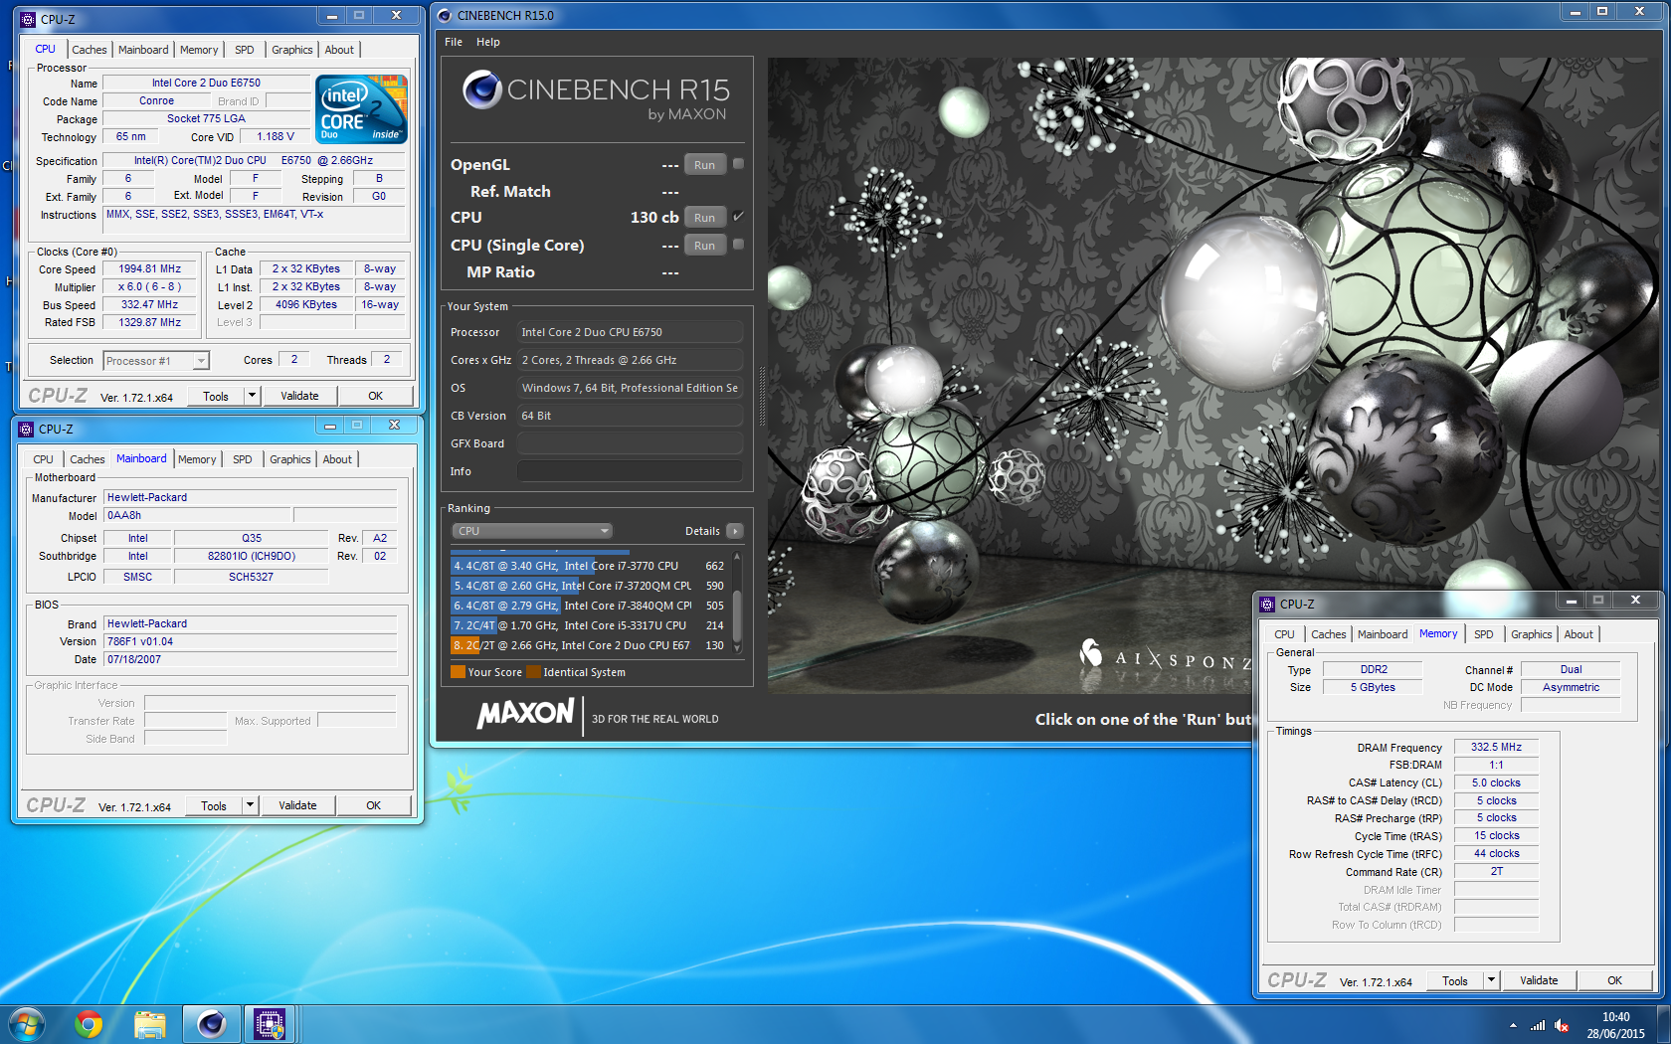
Task: Select ranking entry i7-3840QM scoring 505
Action: [590, 606]
